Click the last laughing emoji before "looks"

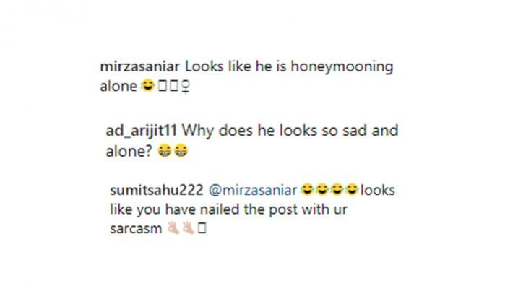pos(352,189)
